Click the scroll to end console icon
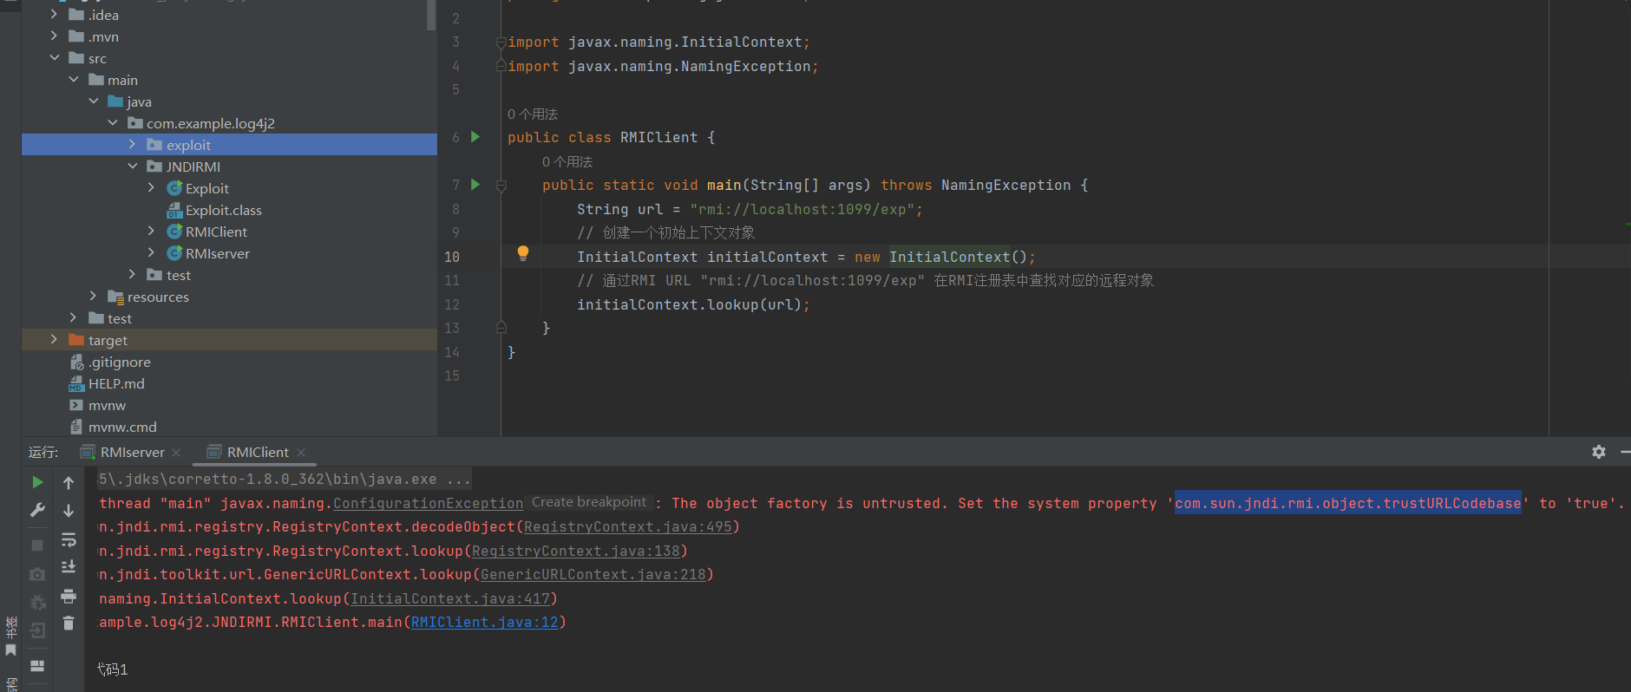 (x=69, y=567)
